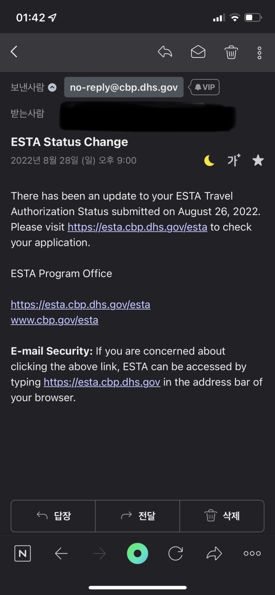275x595 pixels.
Task: Go to Naver home via N icon
Action: click(x=23, y=554)
